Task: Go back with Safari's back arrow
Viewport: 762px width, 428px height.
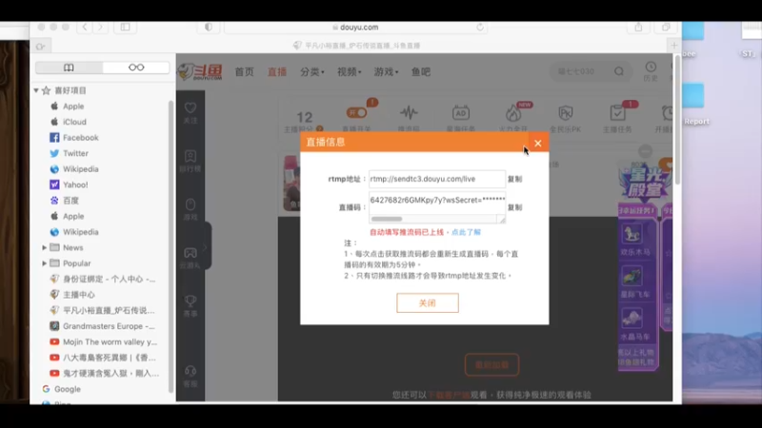Action: click(x=85, y=28)
